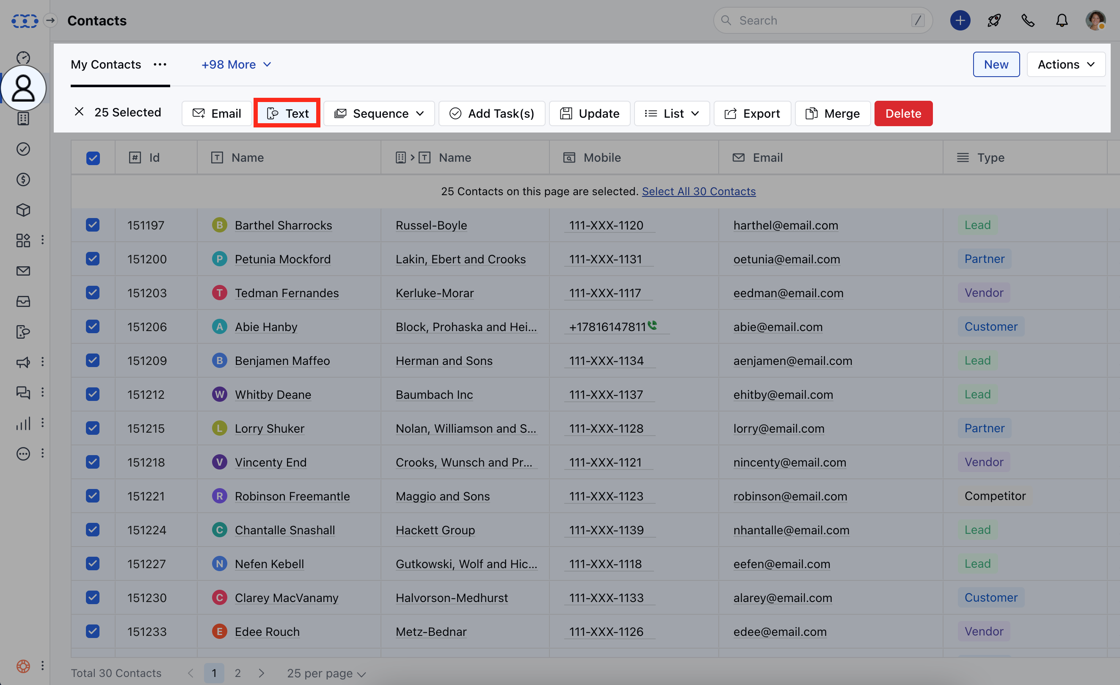Click the red Delete button
The image size is (1120, 685).
point(903,113)
